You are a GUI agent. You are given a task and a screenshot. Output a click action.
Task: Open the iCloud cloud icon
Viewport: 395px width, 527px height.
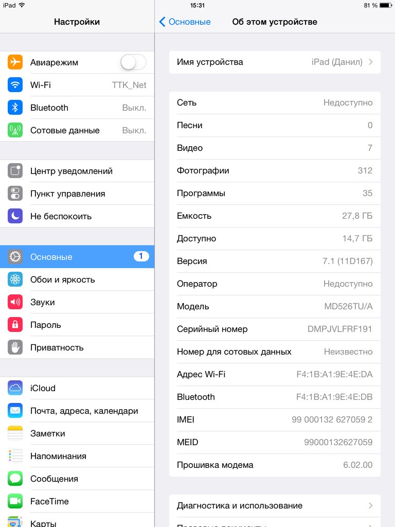[x=15, y=388]
